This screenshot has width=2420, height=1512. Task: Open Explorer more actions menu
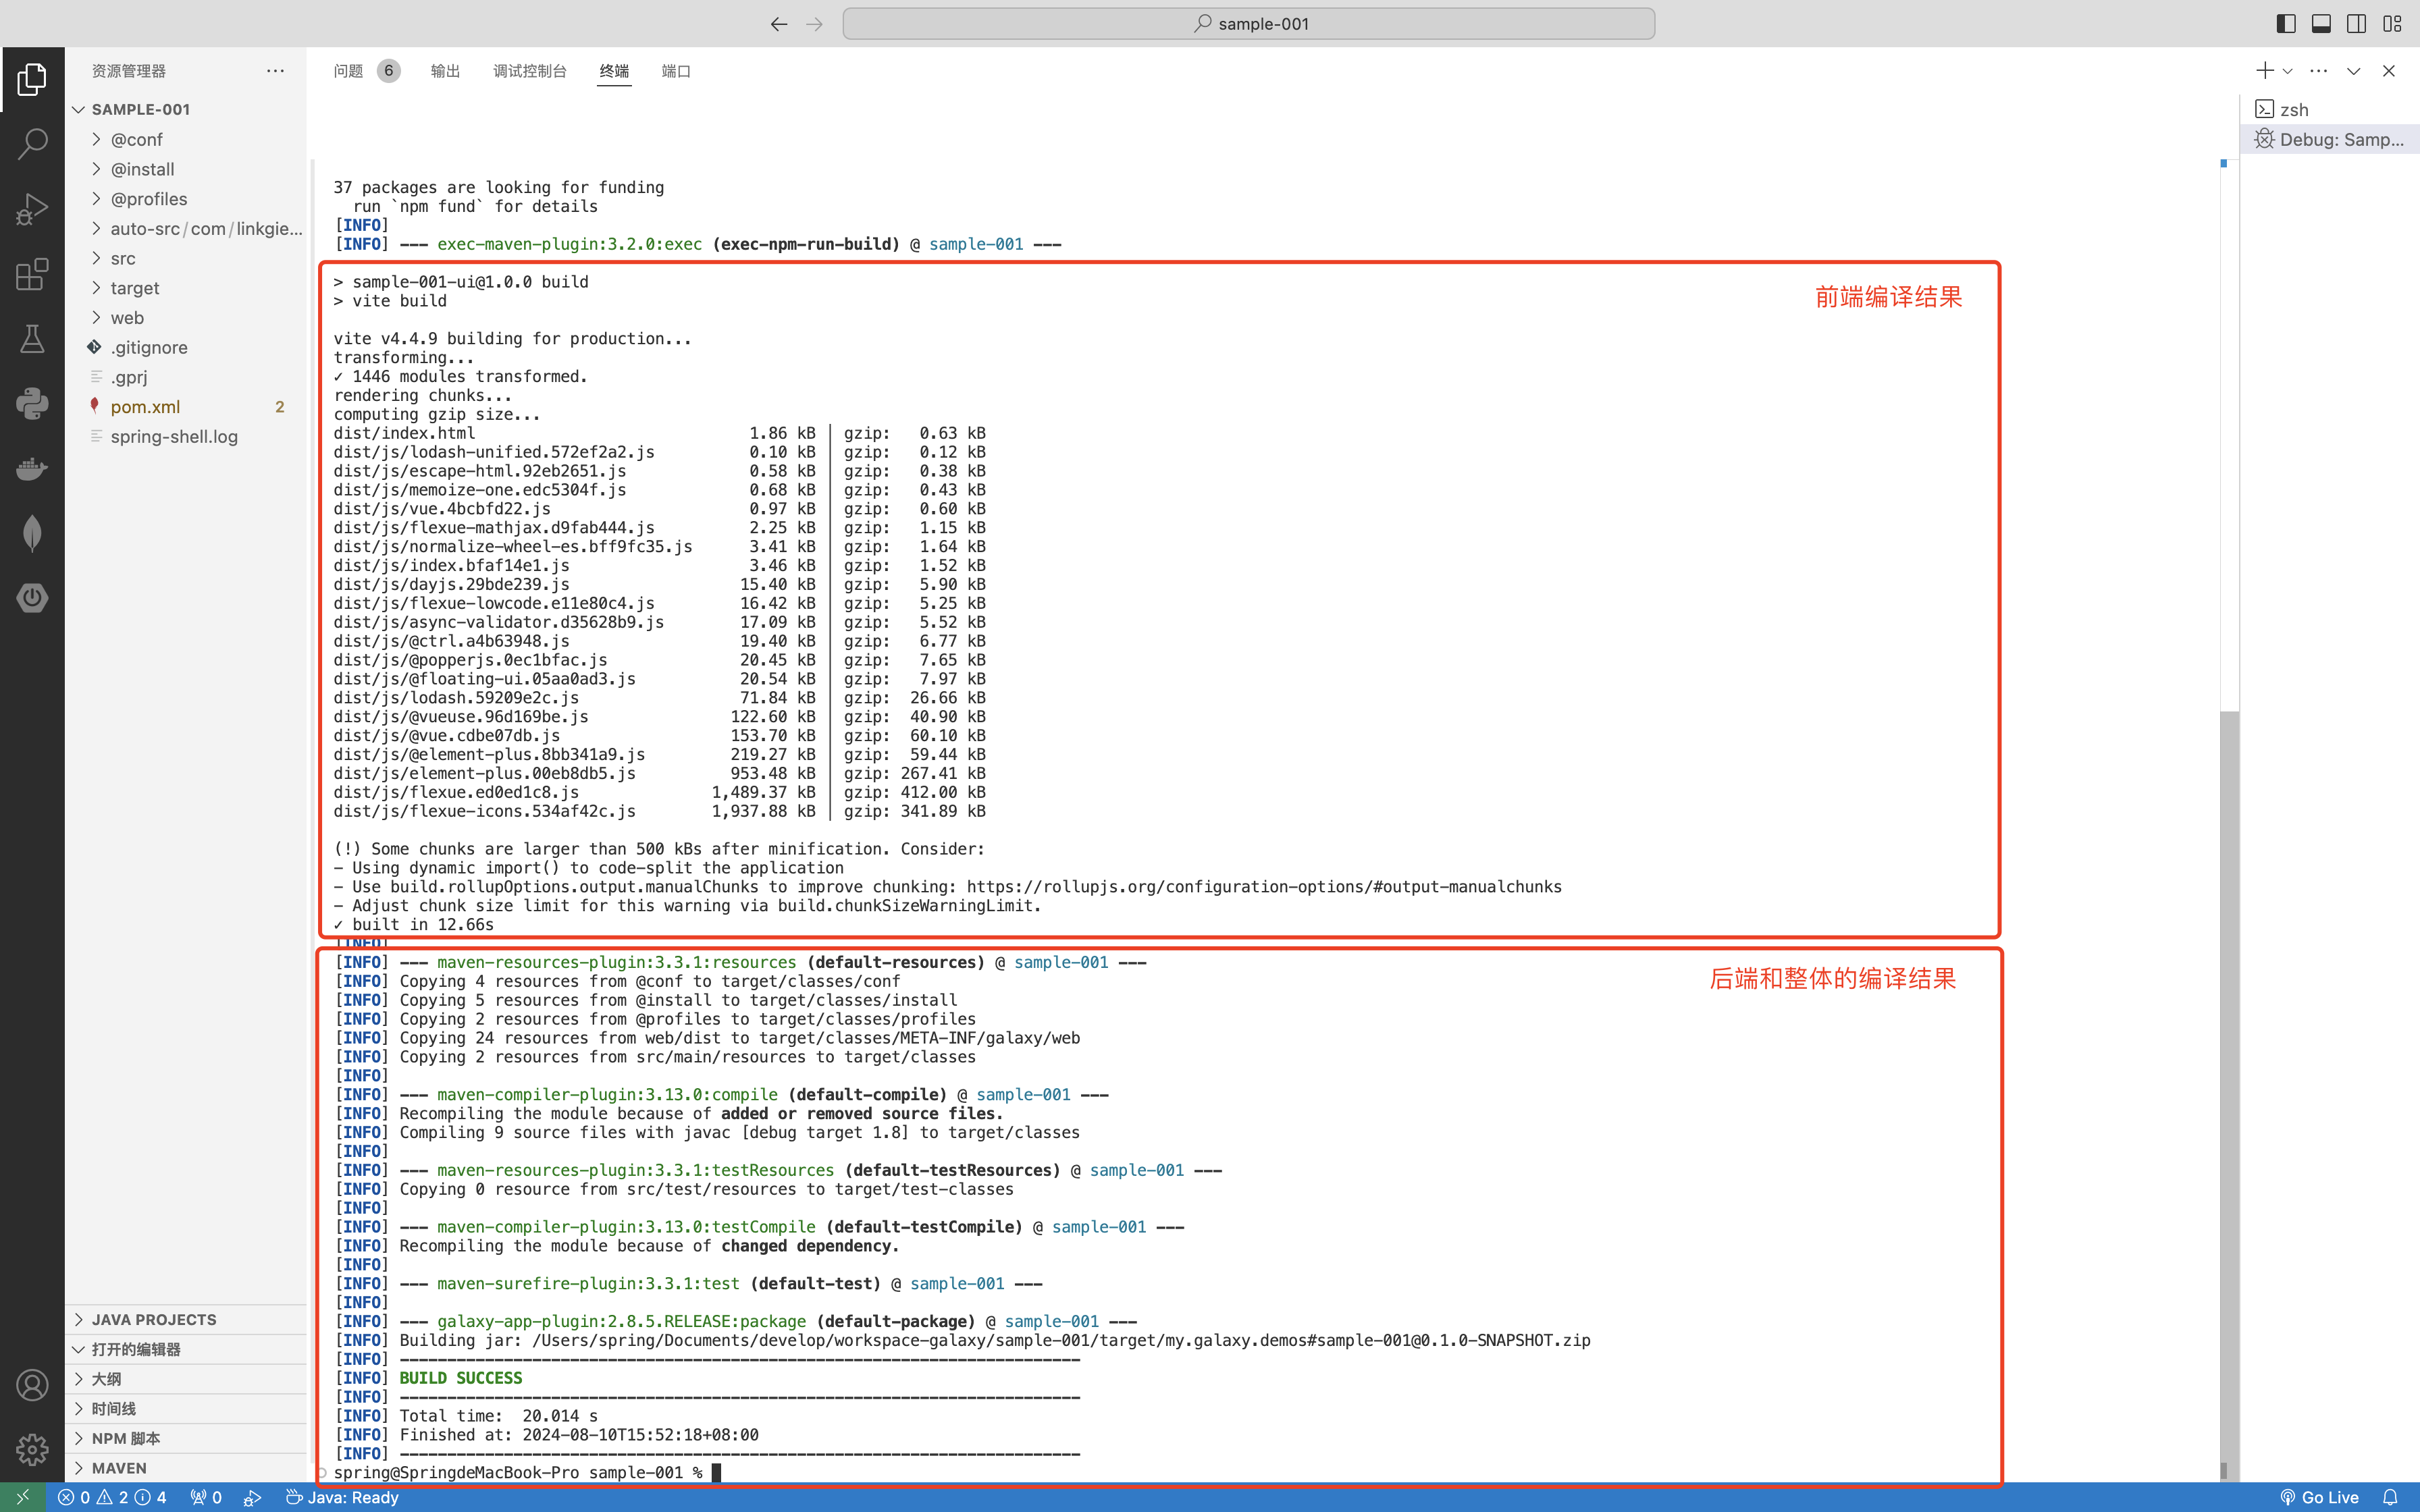coord(275,71)
